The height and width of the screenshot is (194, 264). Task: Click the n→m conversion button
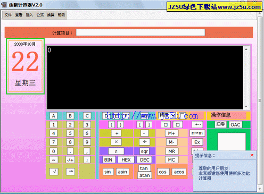click(197, 133)
